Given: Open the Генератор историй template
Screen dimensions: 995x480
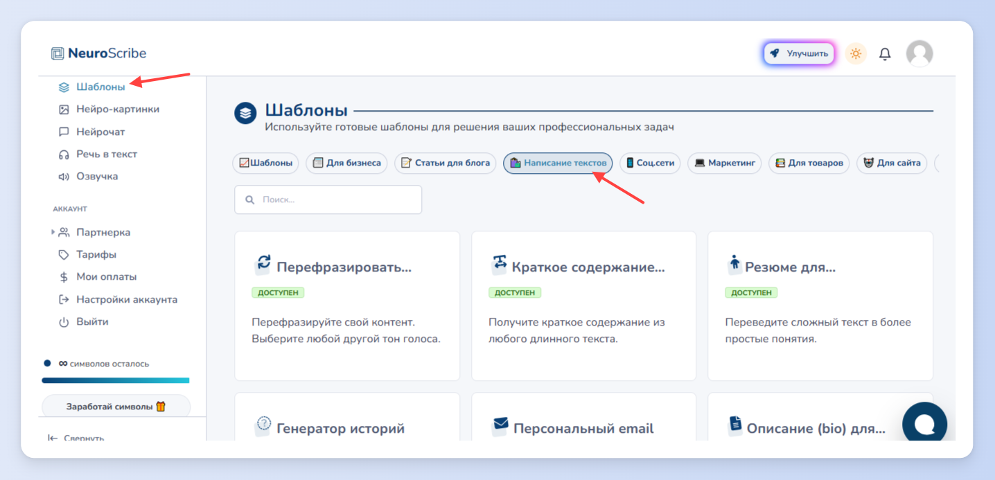Looking at the screenshot, I should coord(347,416).
